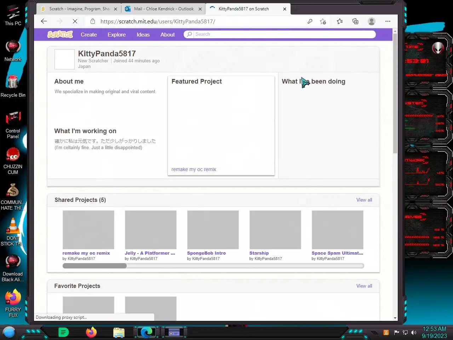Go back using the browser back arrow
The width and height of the screenshot is (453, 340).
point(44,21)
